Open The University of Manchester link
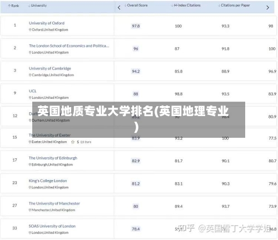This screenshot has width=278, height=240. pos(54,203)
